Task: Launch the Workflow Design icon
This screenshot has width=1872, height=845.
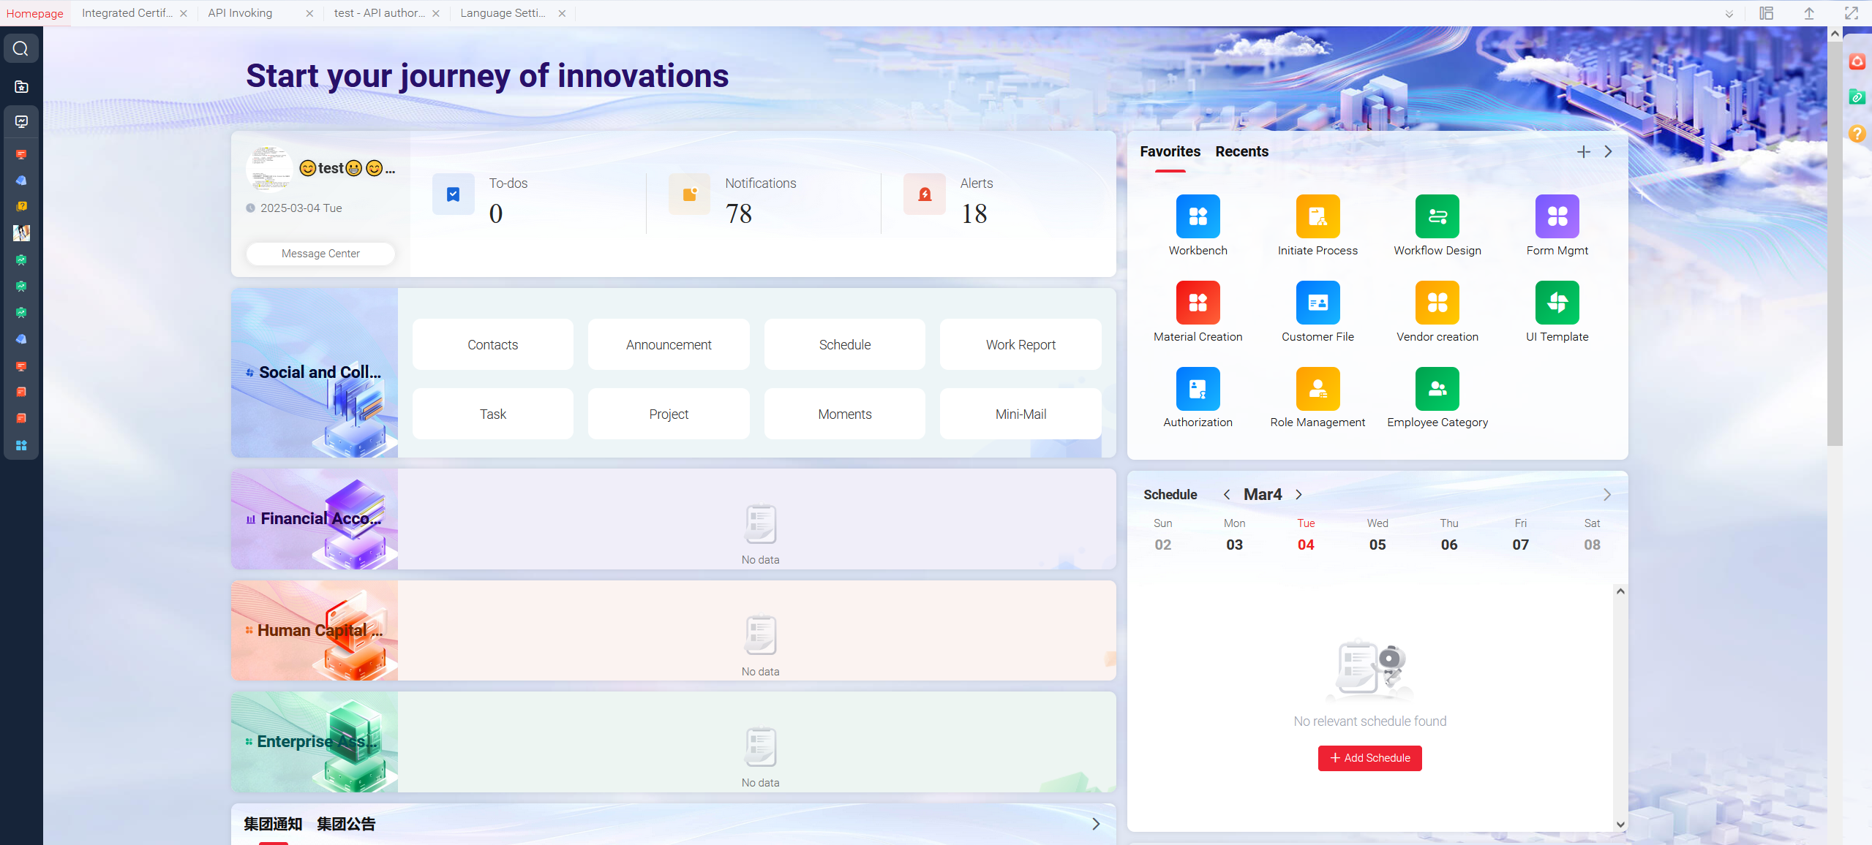Action: 1437,216
